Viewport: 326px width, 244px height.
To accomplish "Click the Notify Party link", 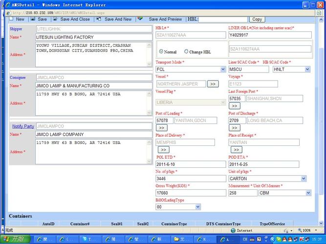I will coord(23,126).
